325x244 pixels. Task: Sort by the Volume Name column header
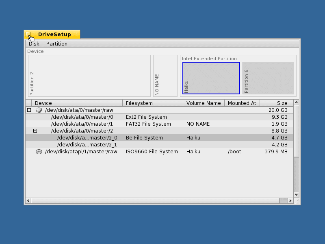pyautogui.click(x=204, y=103)
